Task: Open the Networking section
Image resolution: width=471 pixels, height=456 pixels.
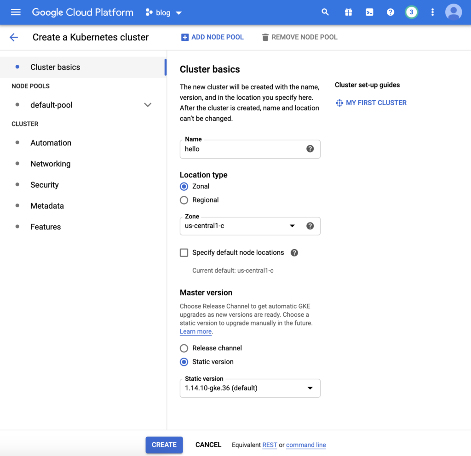Action: (51, 164)
